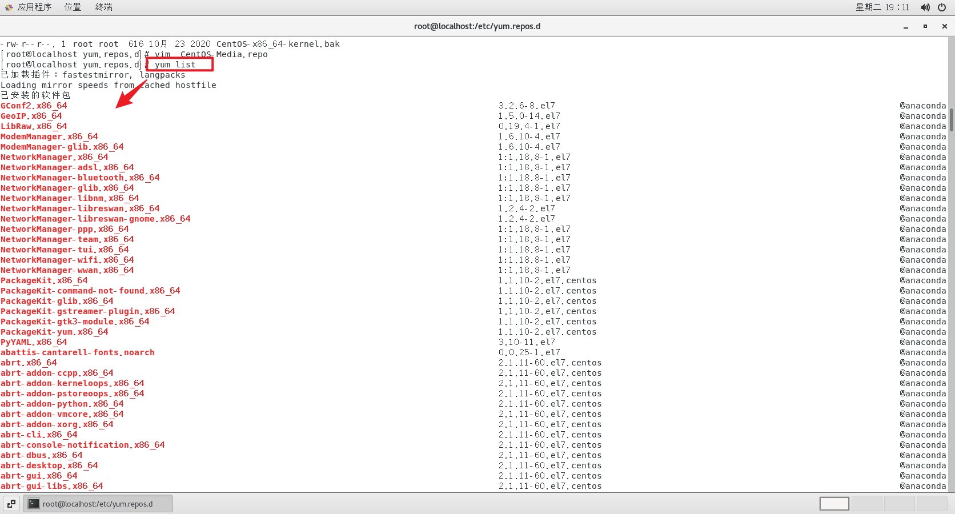955x514 pixels.
Task: Open the 终端 menu in top bar
Action: (x=103, y=7)
